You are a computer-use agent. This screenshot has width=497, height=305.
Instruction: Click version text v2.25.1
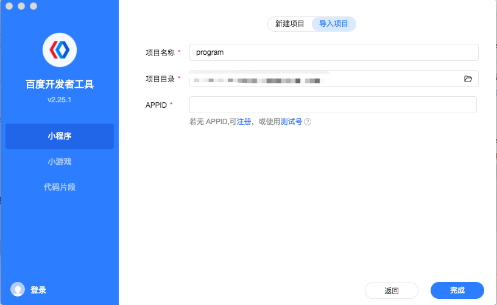pos(59,100)
